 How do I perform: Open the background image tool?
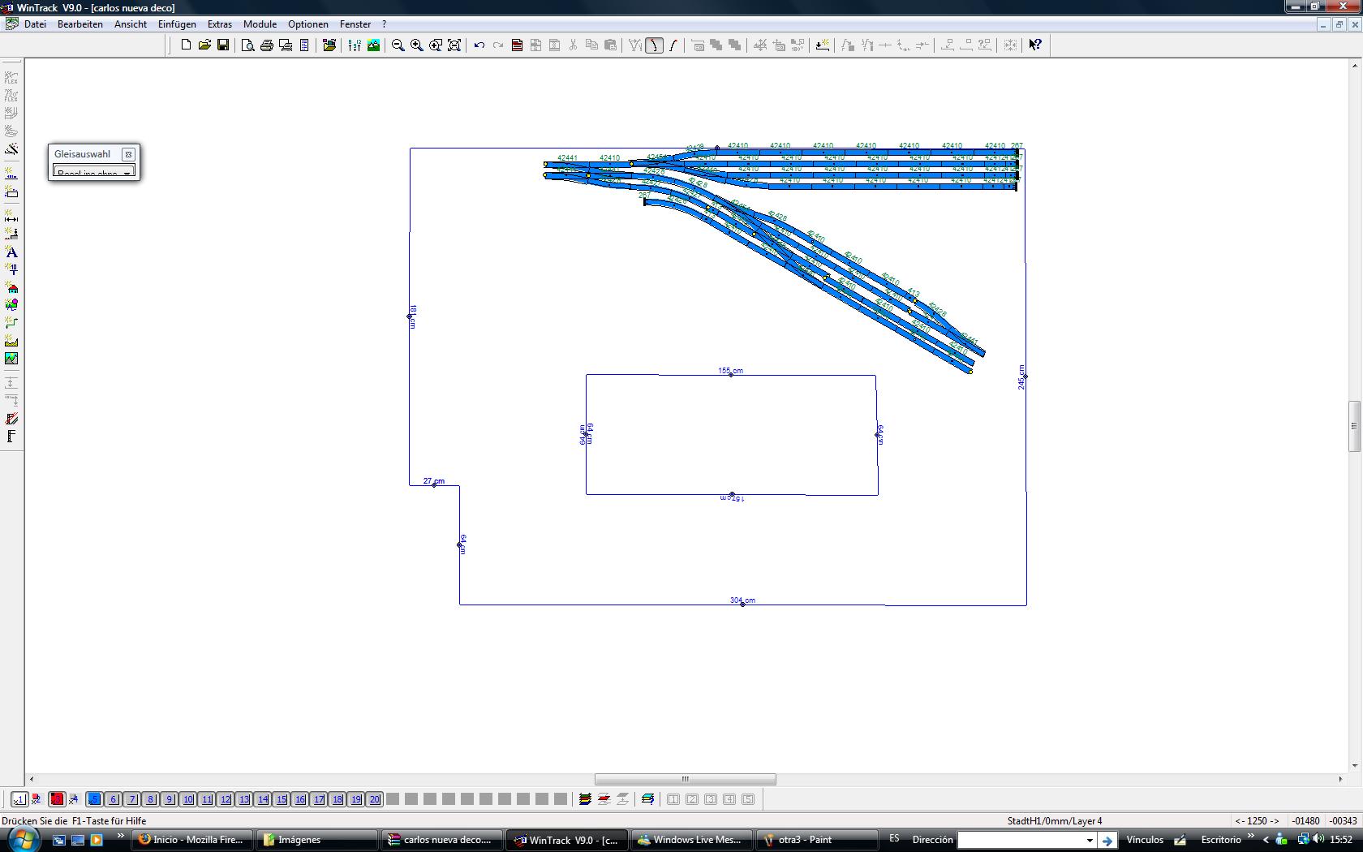[11, 359]
